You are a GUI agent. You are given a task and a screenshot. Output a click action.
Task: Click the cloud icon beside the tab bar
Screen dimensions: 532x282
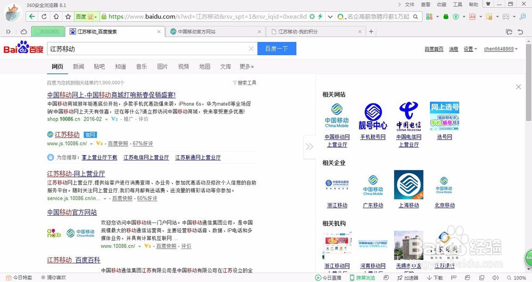point(24,32)
